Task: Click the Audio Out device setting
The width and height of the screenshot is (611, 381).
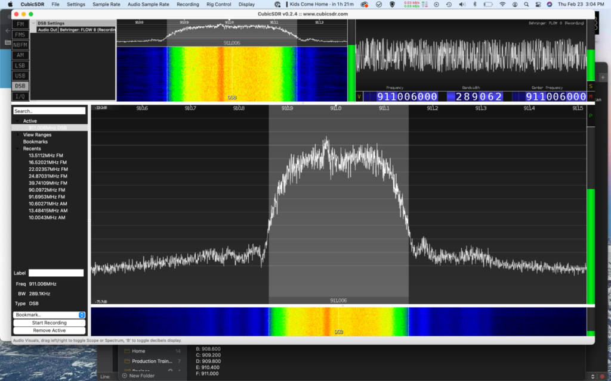Action: 76,30
